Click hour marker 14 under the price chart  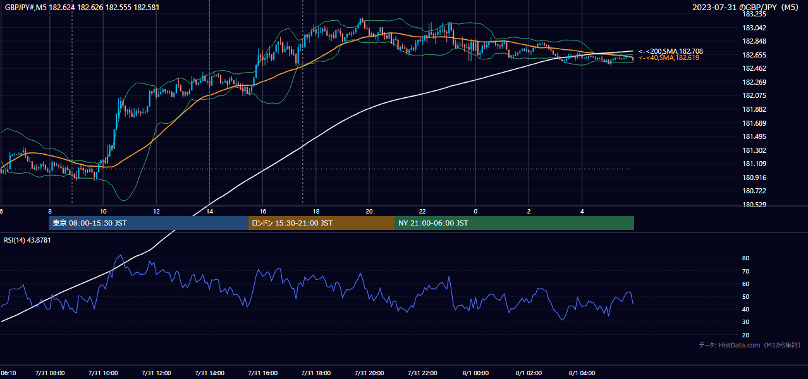(210, 212)
